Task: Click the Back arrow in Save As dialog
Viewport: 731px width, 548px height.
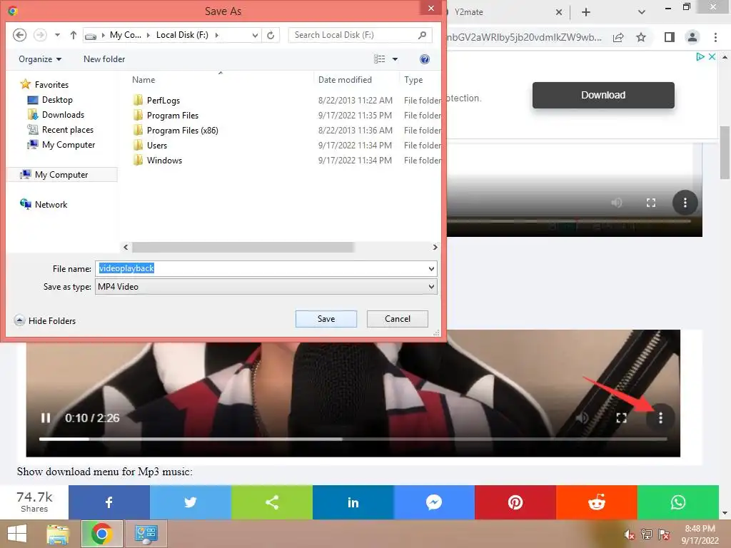Action: [x=19, y=35]
